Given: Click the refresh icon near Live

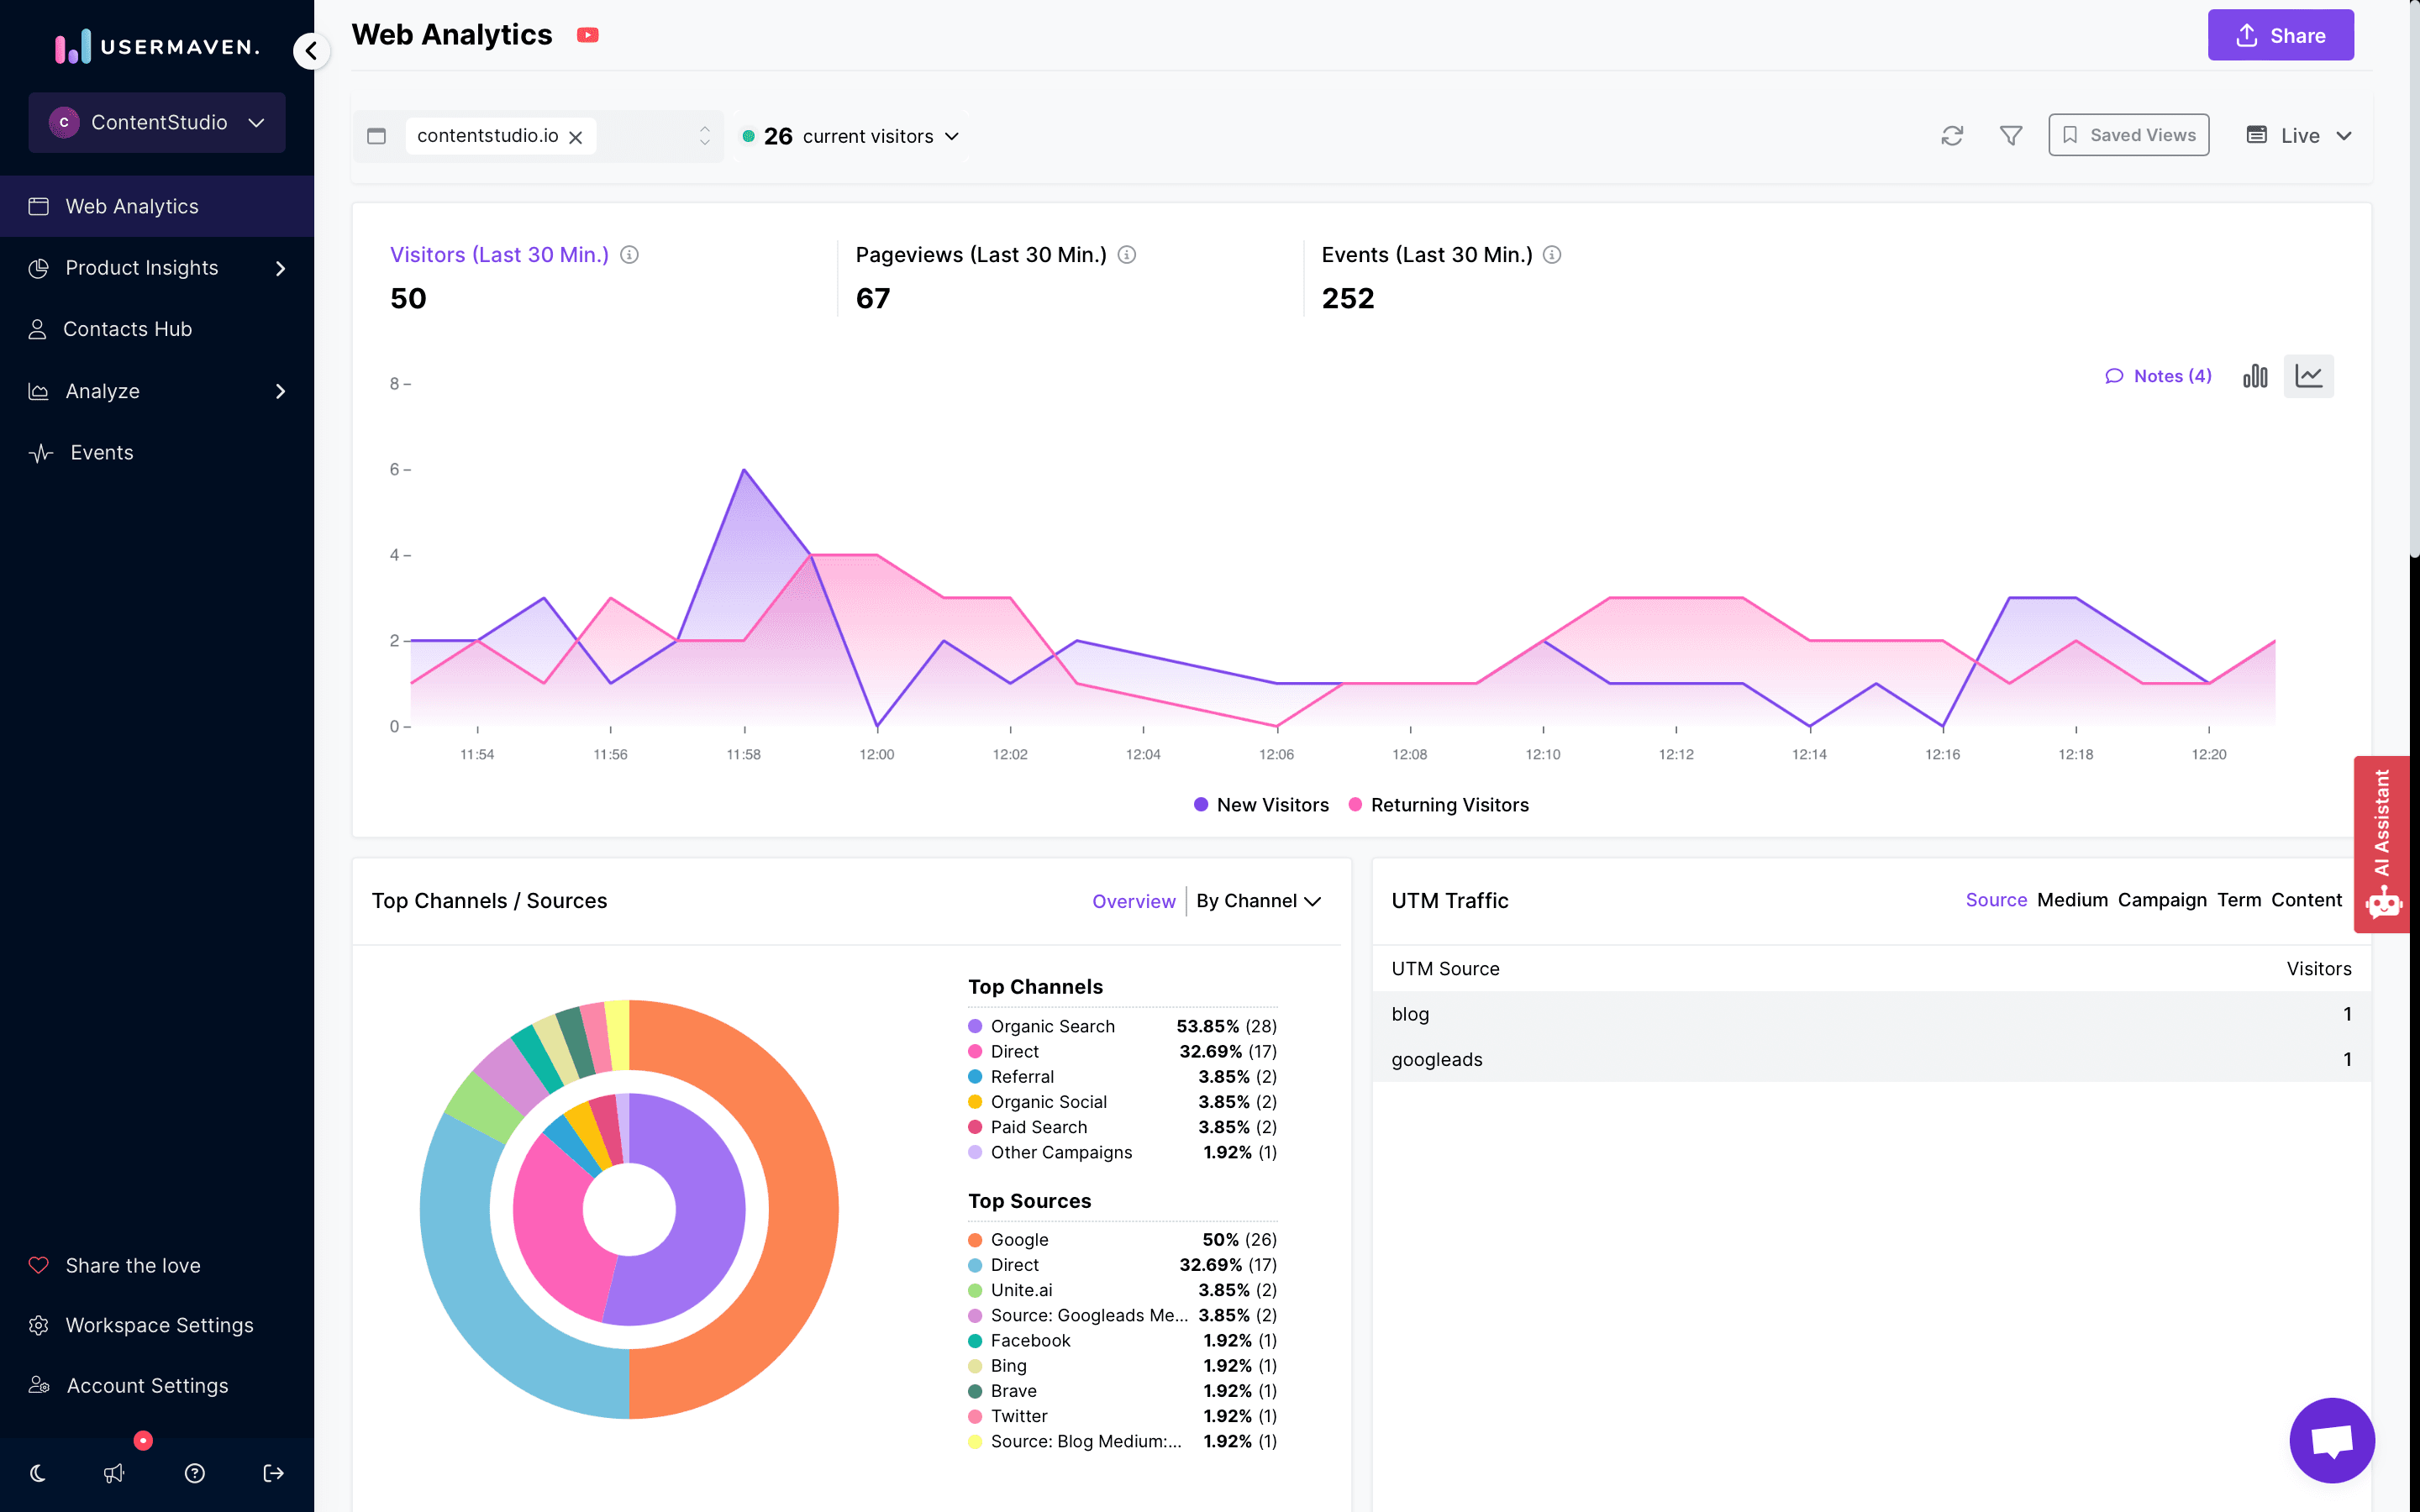Looking at the screenshot, I should [x=1951, y=136].
